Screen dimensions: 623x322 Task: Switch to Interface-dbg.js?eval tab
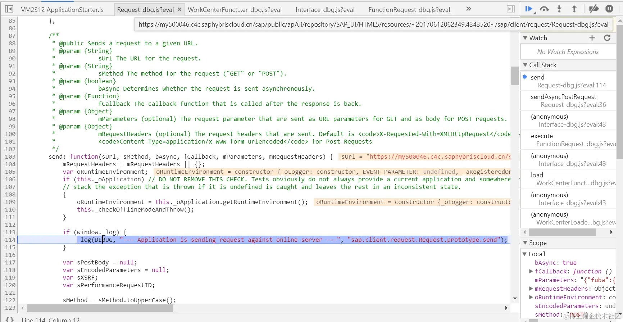pyautogui.click(x=325, y=10)
